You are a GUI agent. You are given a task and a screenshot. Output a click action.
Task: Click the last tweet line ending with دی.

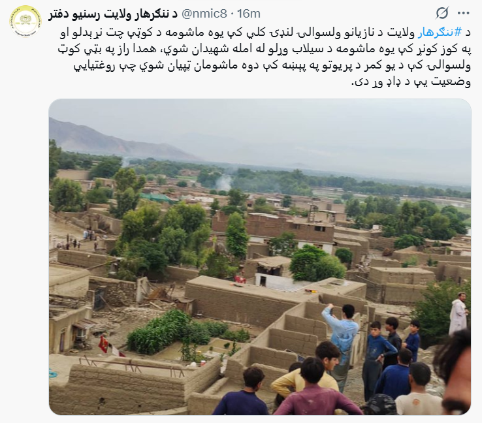click(x=411, y=82)
